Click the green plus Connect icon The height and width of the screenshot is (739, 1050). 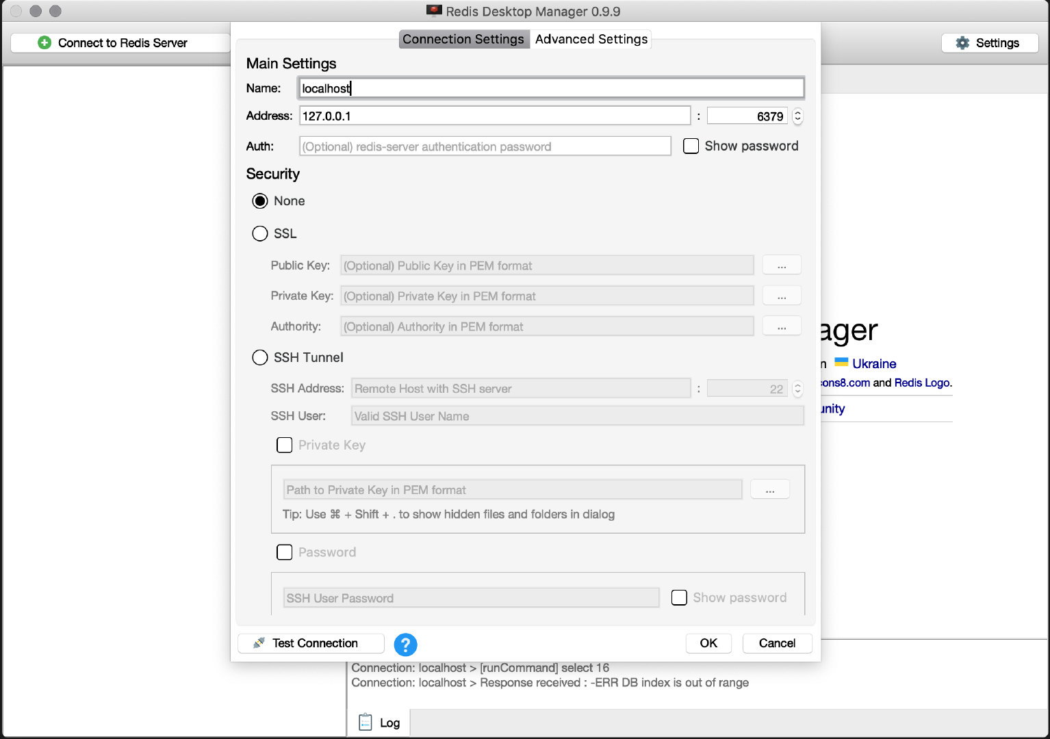point(44,42)
